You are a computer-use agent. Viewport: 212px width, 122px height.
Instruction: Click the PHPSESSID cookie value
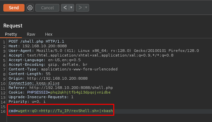(80, 93)
